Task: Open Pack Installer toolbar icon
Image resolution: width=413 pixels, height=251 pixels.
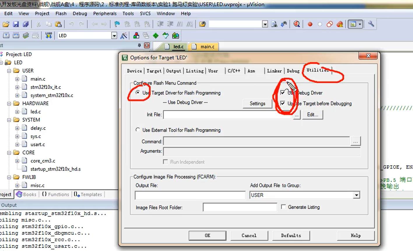Action: click(x=175, y=36)
